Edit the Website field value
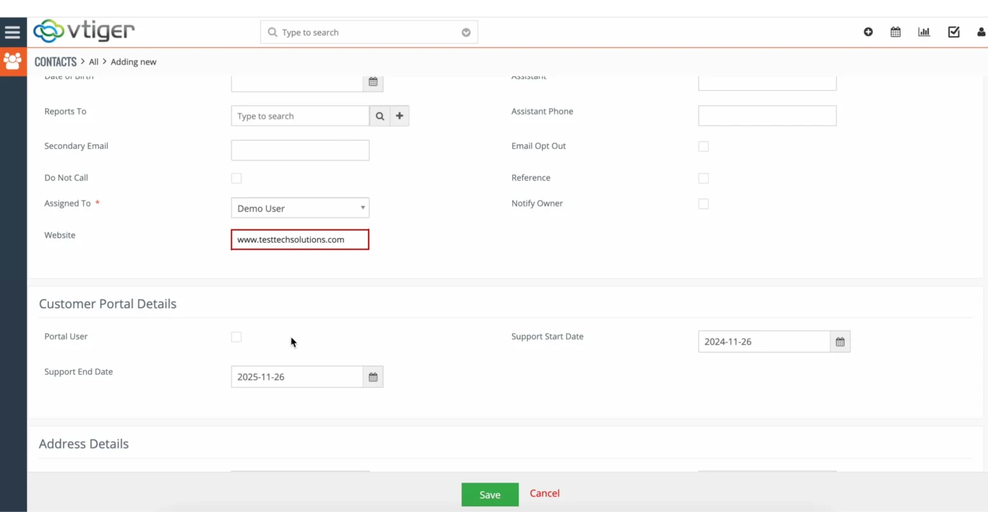The height and width of the screenshot is (512, 988). point(300,239)
